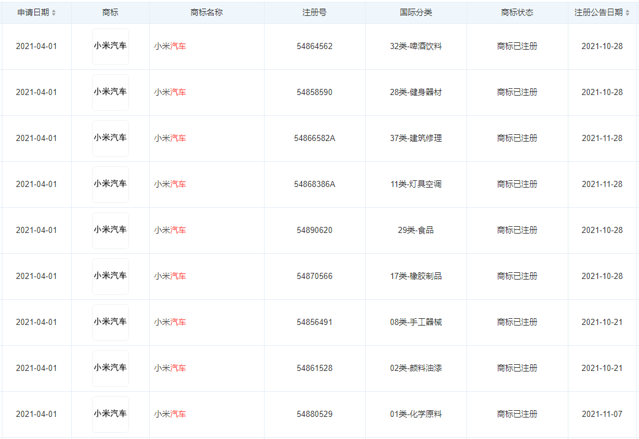
Task: Open the 小米汽车 name link for 28类-健身器材
Action: point(170,93)
